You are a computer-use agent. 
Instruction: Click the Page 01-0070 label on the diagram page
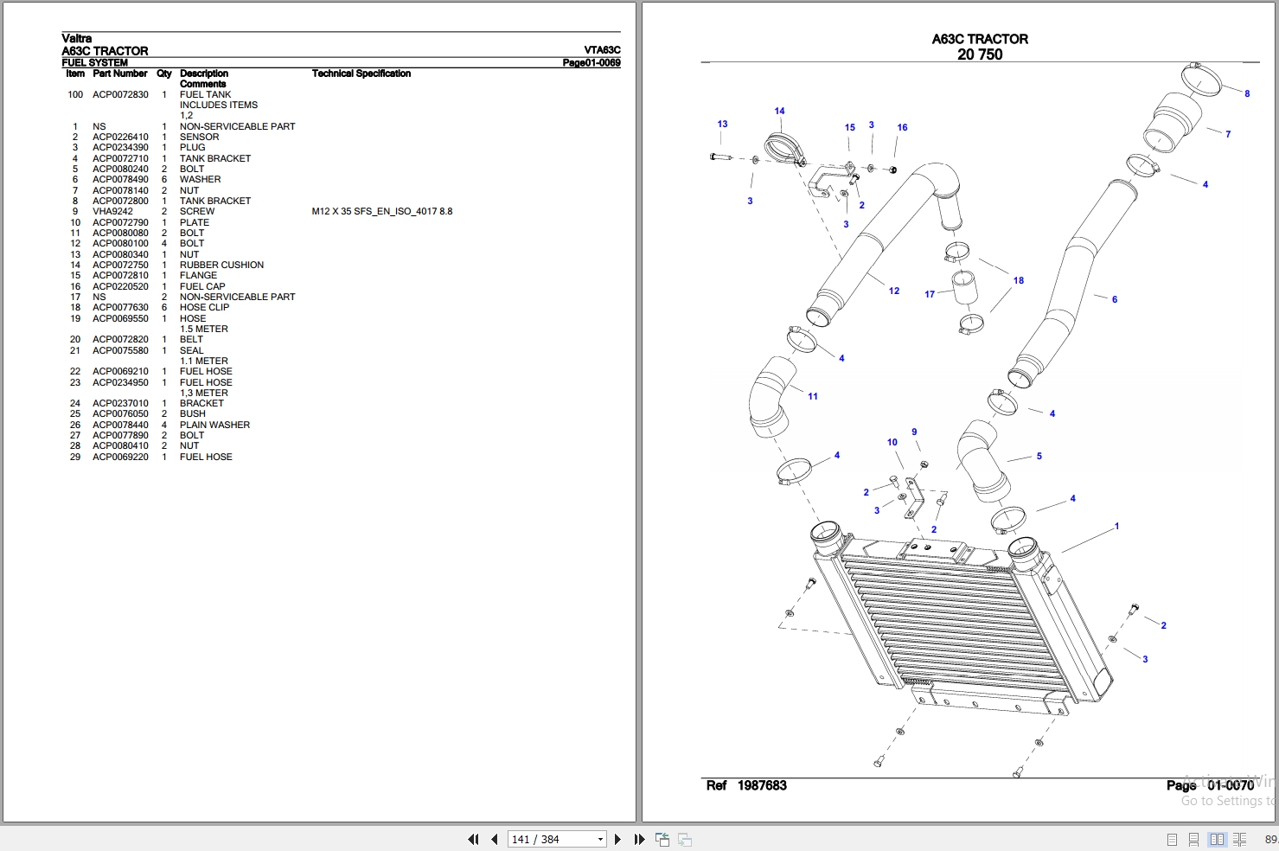(1210, 785)
